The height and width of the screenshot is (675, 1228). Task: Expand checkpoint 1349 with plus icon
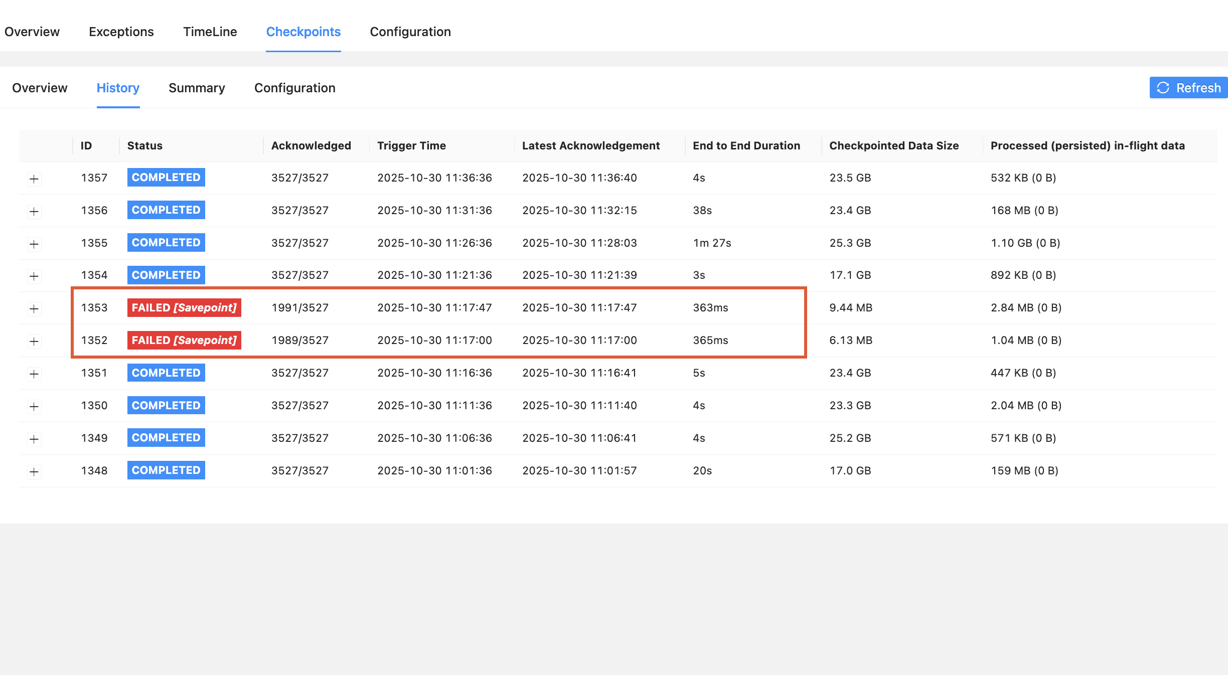coord(34,439)
